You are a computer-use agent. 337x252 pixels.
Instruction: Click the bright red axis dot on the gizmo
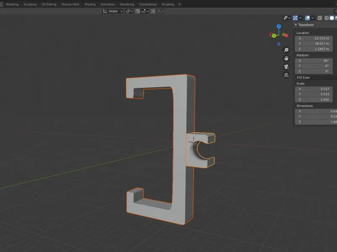point(286,36)
